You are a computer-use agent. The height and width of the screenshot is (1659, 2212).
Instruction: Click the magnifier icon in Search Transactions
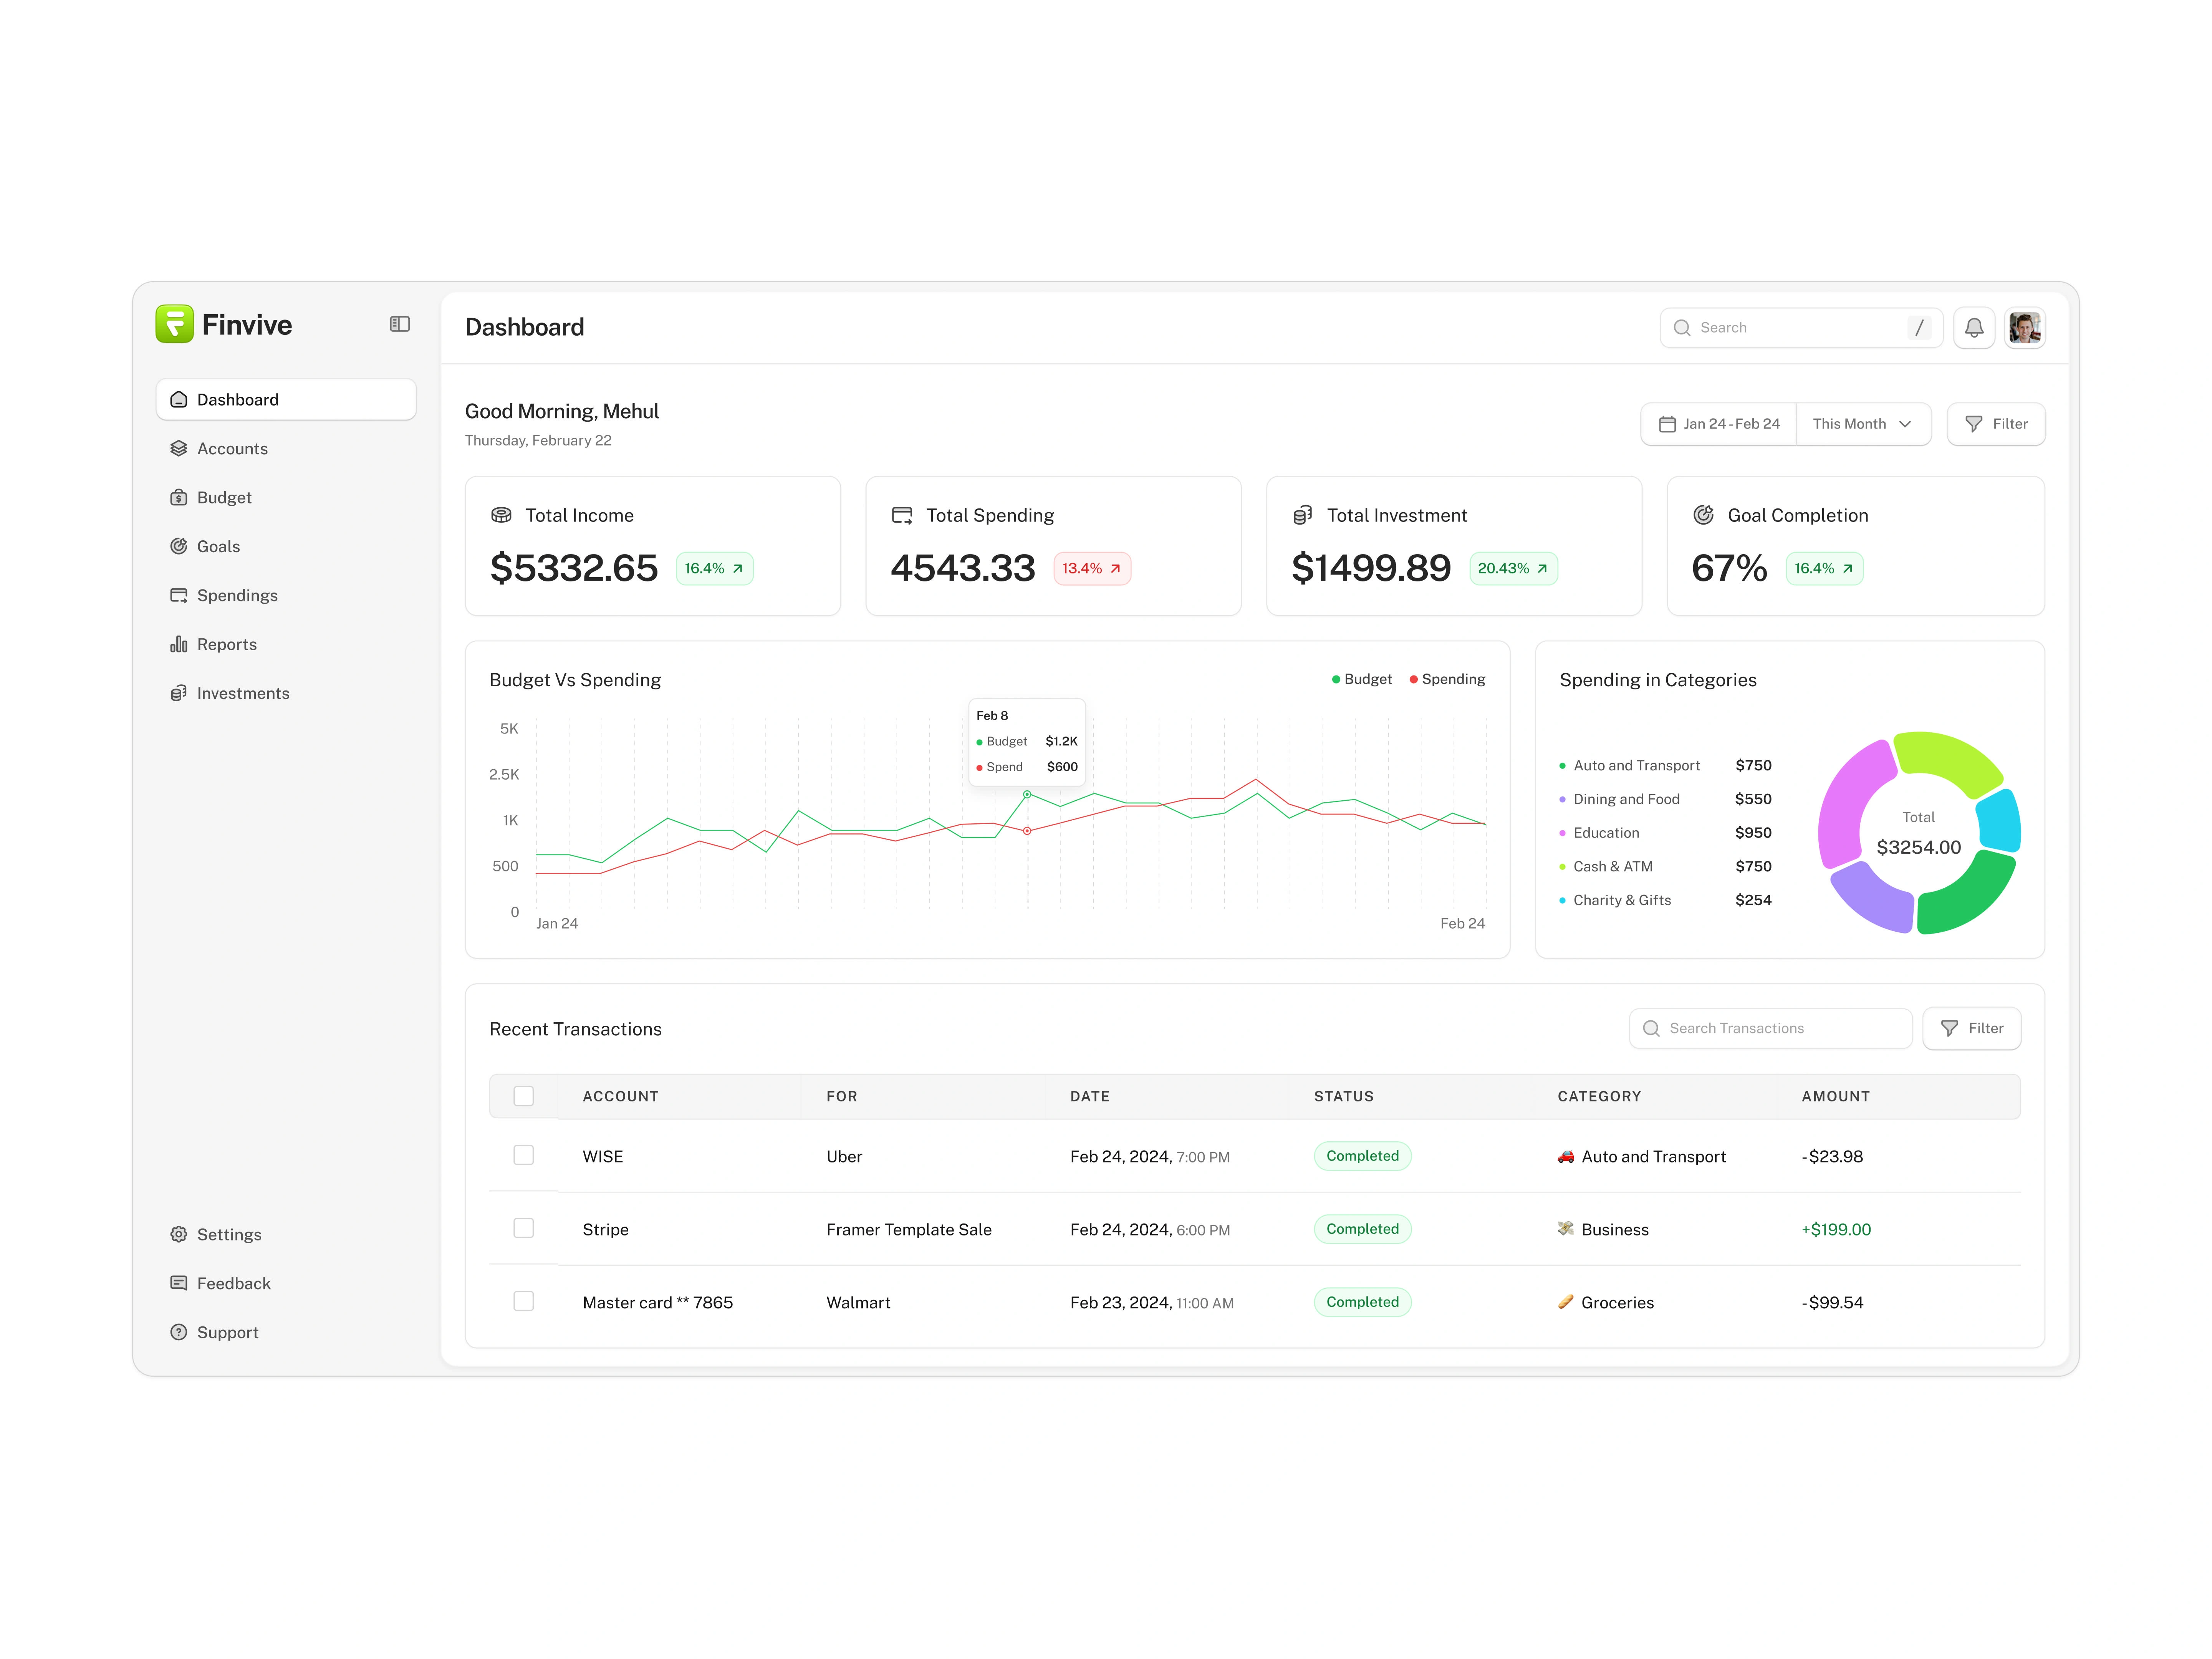1651,1028
